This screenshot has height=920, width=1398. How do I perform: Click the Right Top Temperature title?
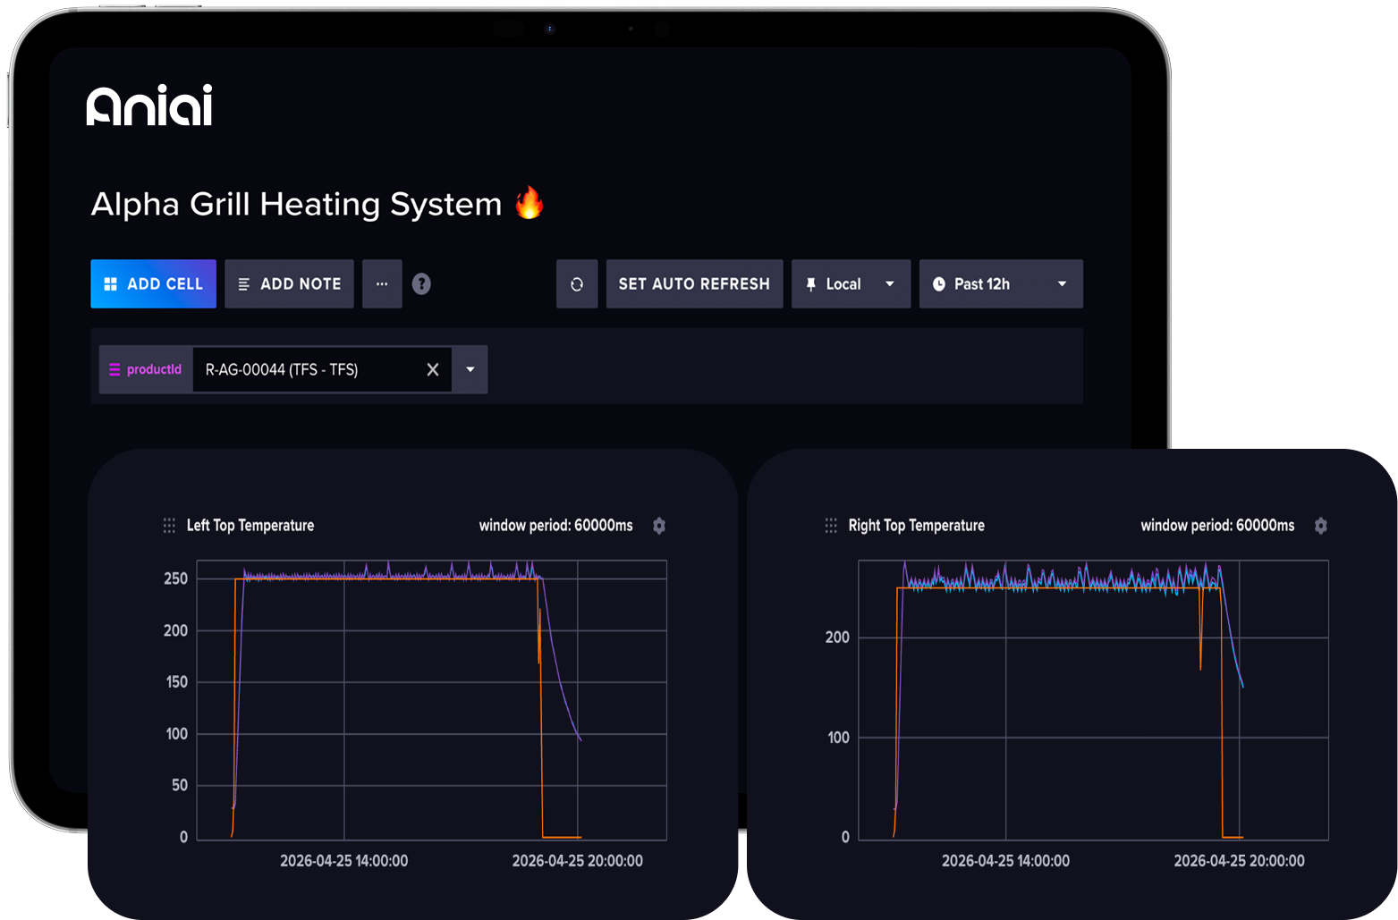coord(916,526)
